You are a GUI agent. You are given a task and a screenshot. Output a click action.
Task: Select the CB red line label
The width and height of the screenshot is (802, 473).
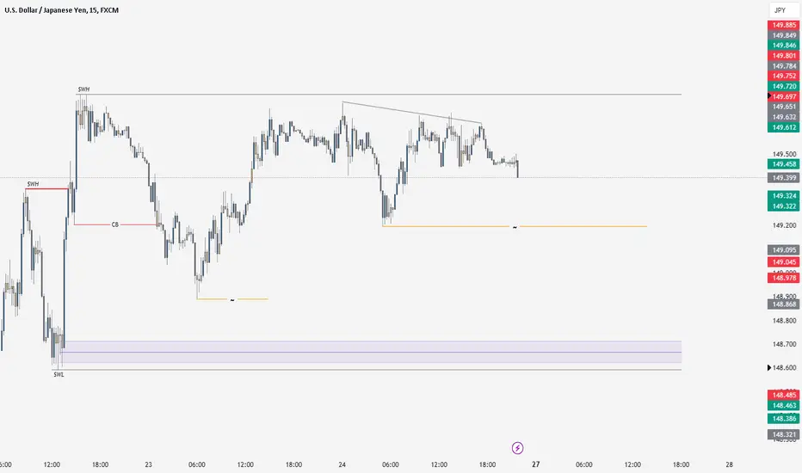pyautogui.click(x=115, y=224)
